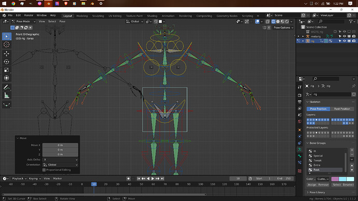Image resolution: width=358 pixels, height=201 pixels.
Task: Activate the Move tool
Action: [7, 53]
